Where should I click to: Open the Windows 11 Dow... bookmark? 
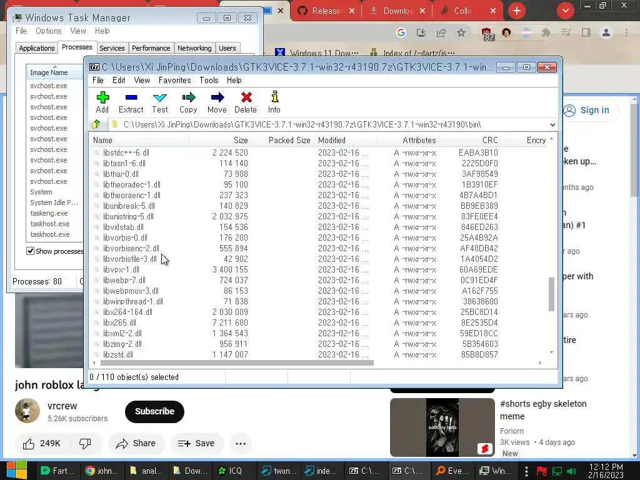tap(317, 53)
